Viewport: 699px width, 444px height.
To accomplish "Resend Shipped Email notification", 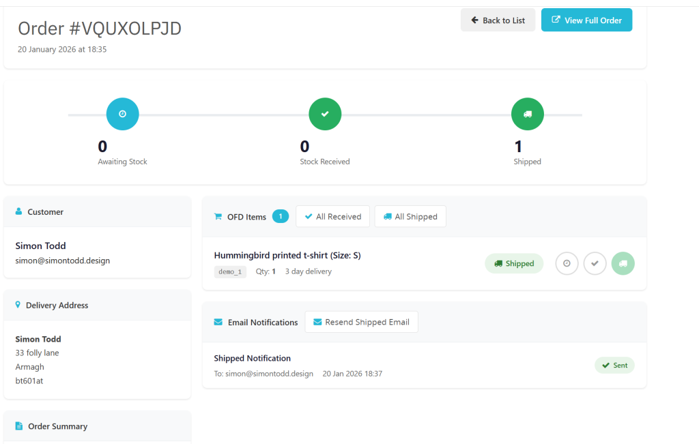I will point(361,322).
